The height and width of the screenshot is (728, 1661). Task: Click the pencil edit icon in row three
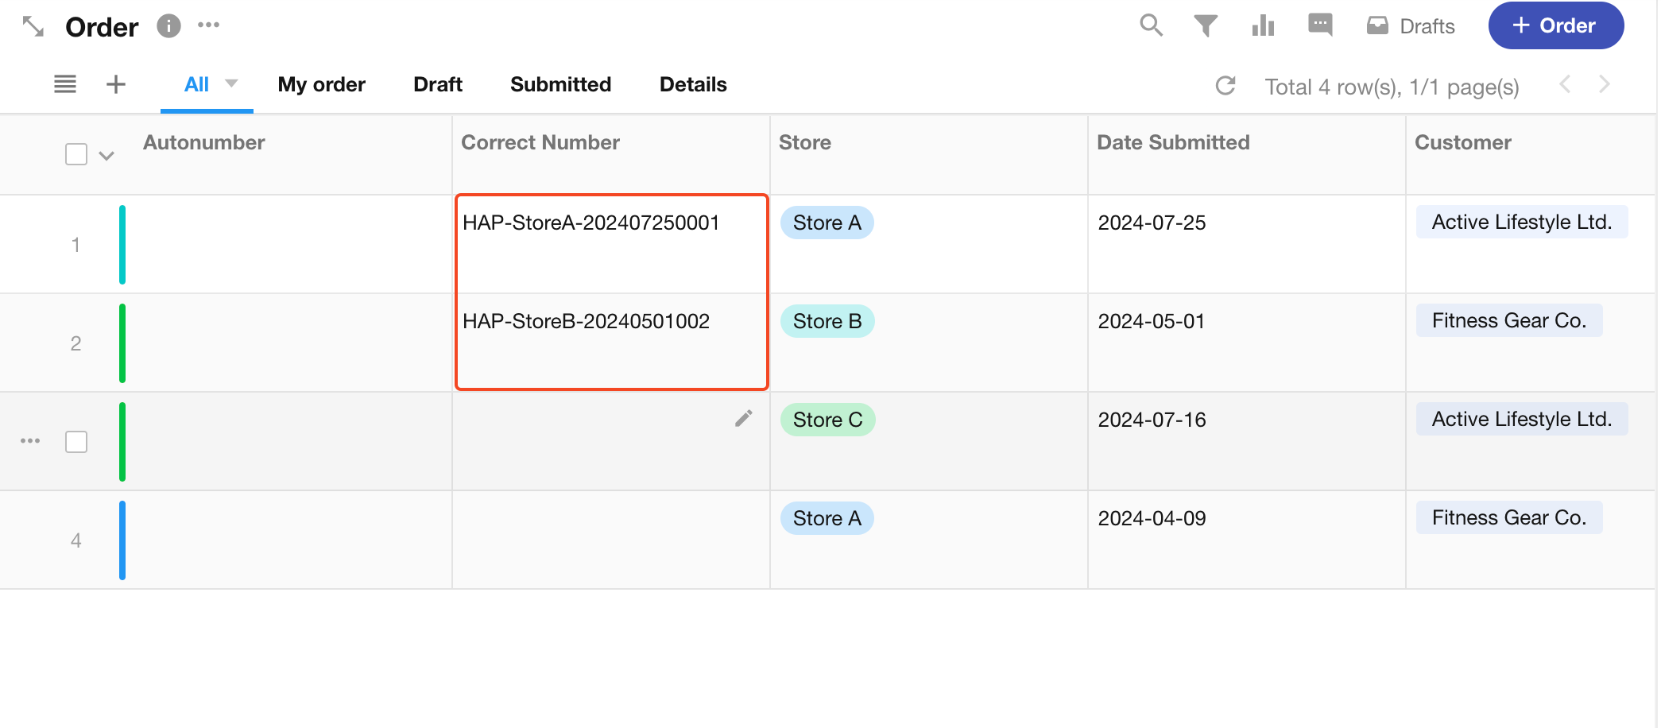click(743, 419)
